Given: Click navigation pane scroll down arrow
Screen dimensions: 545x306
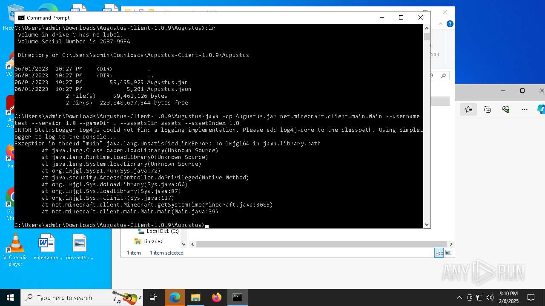Looking at the screenshot, I should [184, 244].
